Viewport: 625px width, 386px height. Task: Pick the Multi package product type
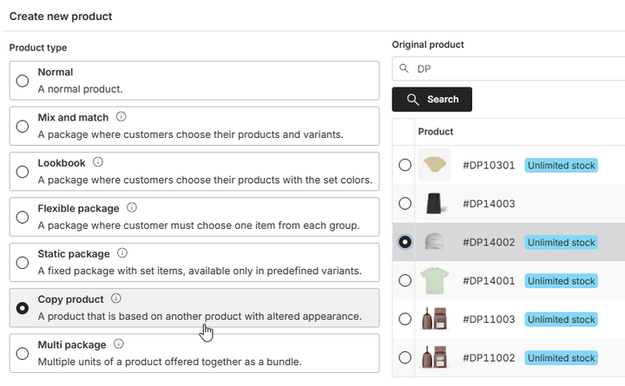point(23,353)
